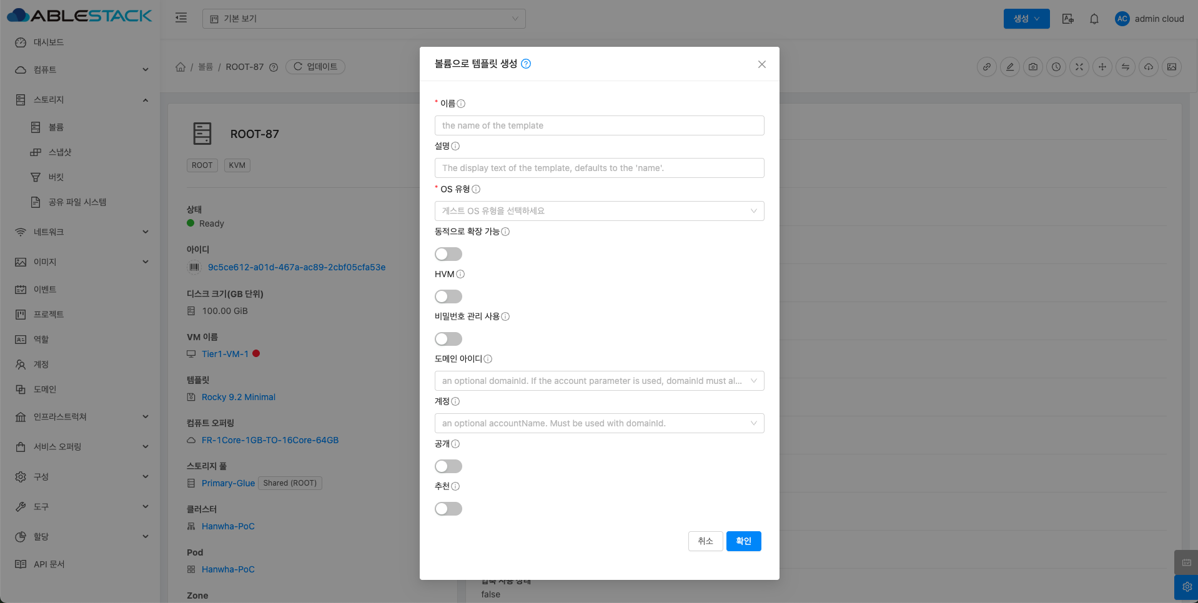Click the sidebar collapse menu icon
The width and height of the screenshot is (1198, 603).
[181, 18]
